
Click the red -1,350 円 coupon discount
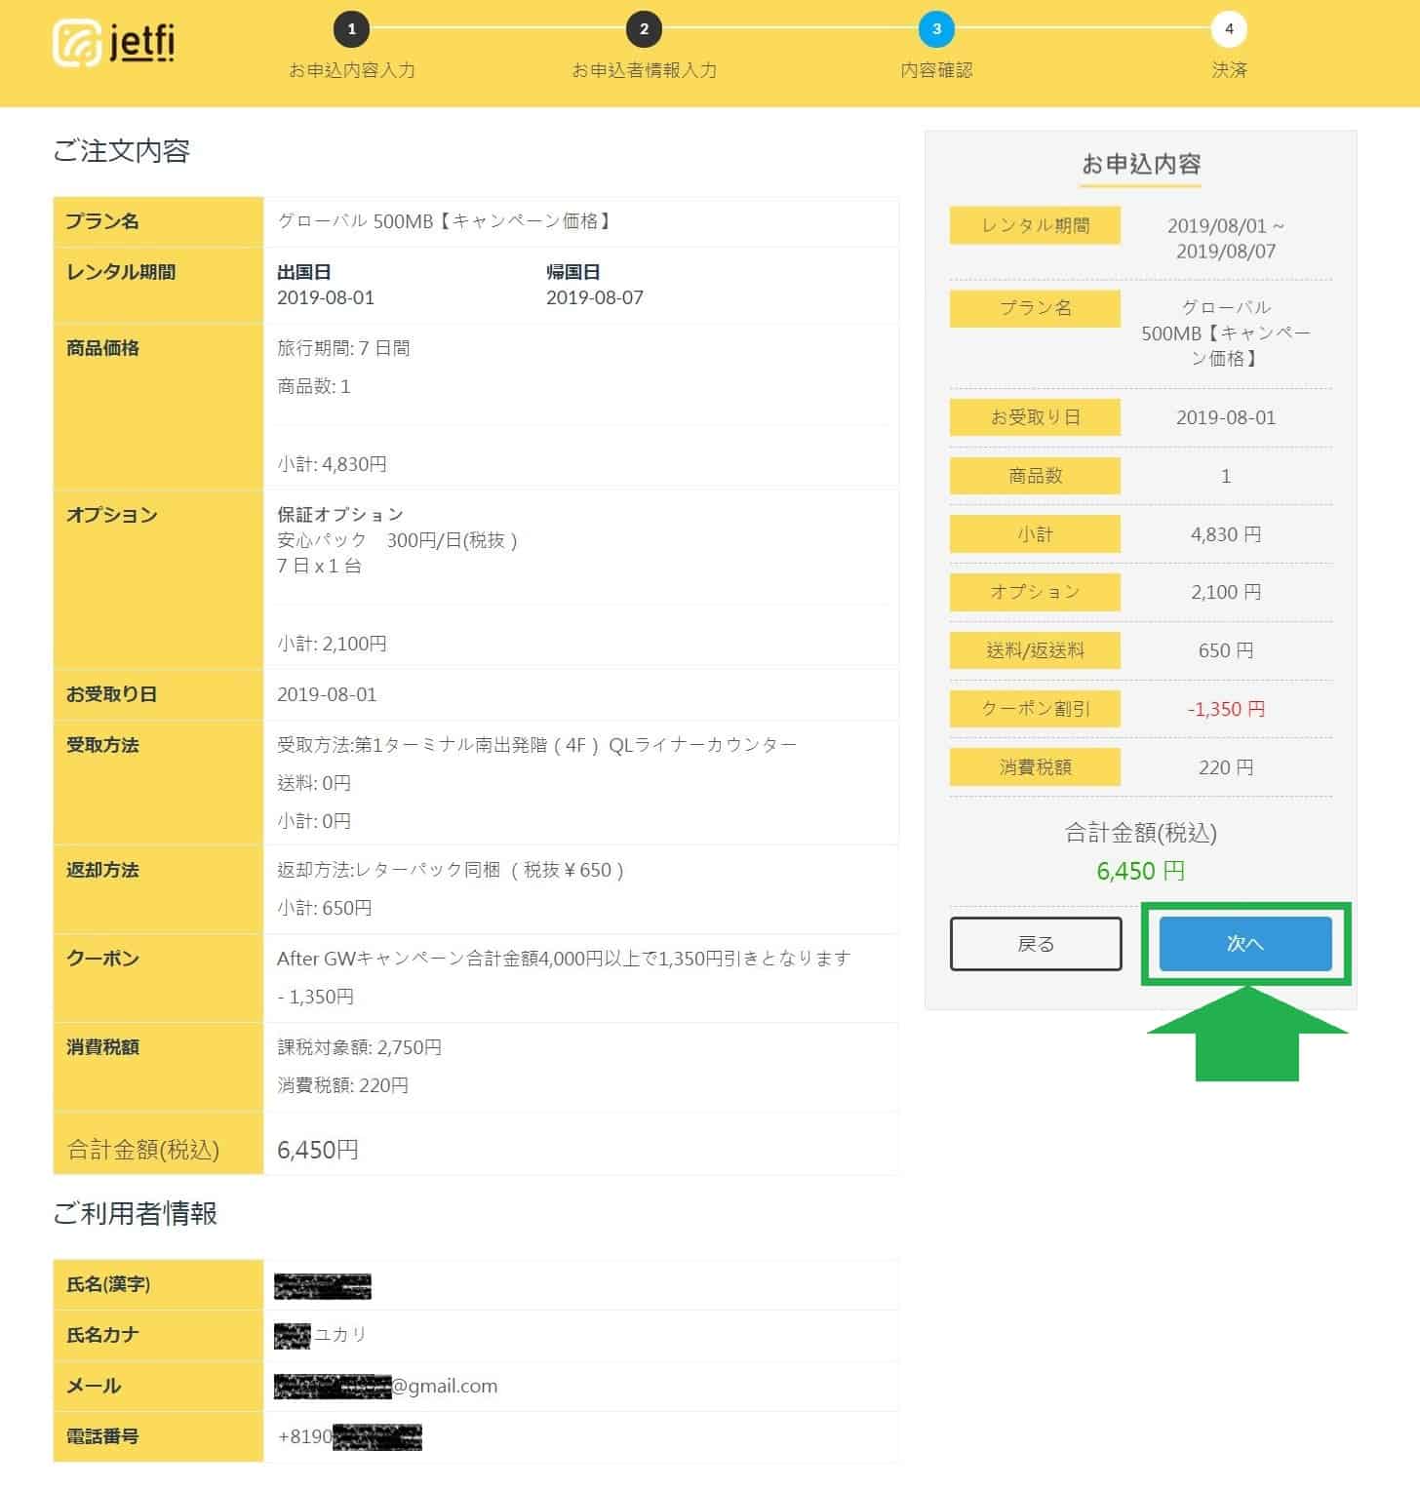(1225, 709)
